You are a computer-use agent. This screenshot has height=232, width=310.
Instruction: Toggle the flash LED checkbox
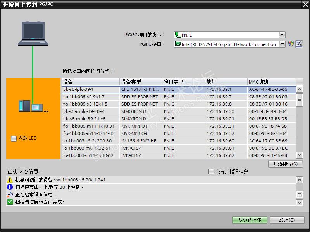coord(14,138)
